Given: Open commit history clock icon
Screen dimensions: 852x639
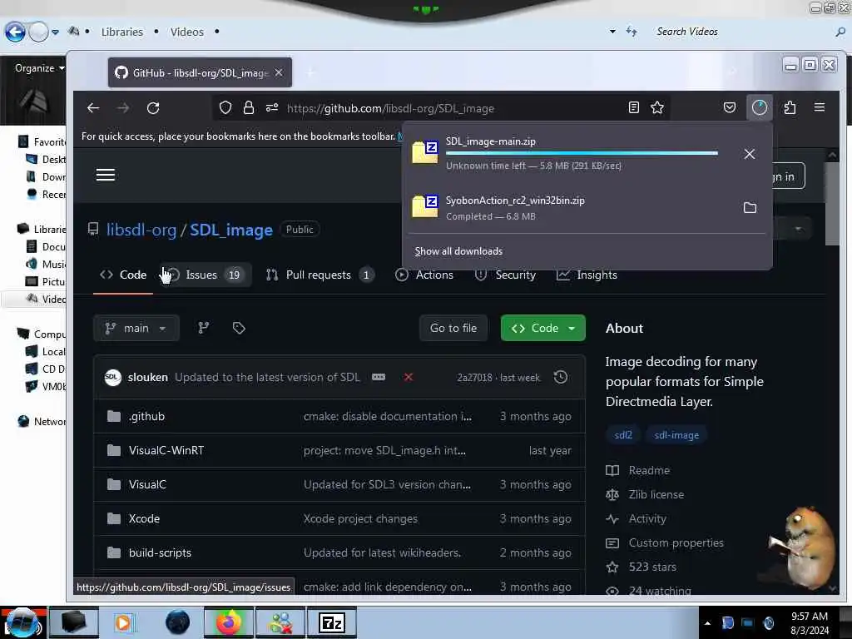Looking at the screenshot, I should (x=560, y=377).
